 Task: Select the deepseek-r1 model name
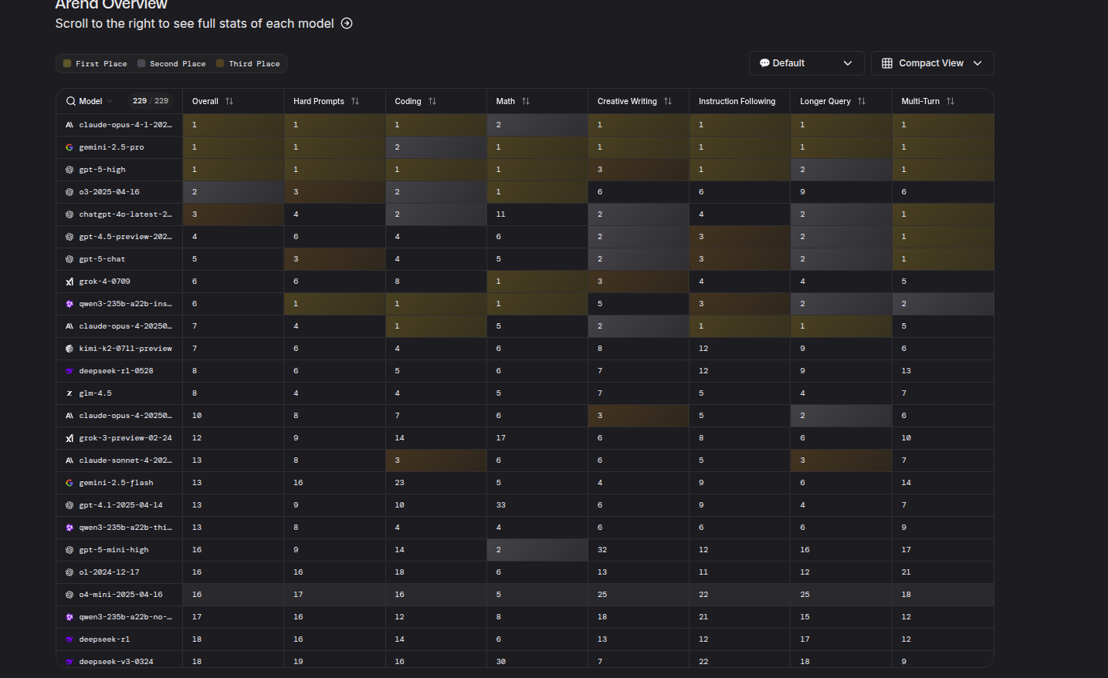coord(104,639)
